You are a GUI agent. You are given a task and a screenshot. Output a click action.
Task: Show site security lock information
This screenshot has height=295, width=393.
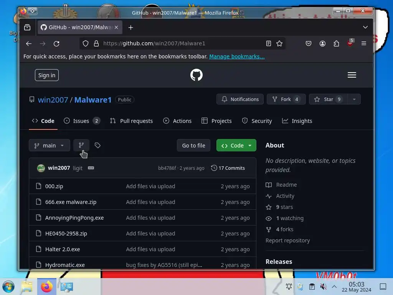(x=96, y=43)
